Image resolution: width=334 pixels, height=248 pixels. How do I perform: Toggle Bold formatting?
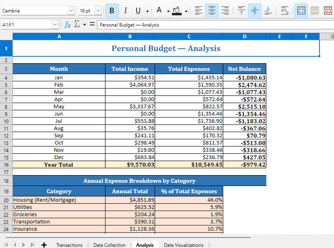click(112, 10)
